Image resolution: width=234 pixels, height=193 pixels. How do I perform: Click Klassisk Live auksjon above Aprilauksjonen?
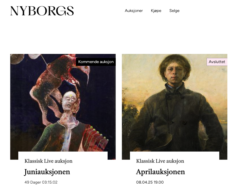click(160, 161)
